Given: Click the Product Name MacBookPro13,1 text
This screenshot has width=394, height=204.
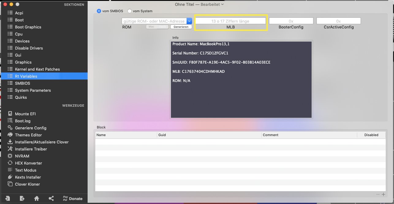Looking at the screenshot, I should [201, 44].
